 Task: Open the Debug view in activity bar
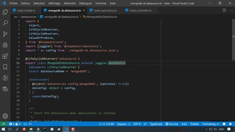pyautogui.click(x=5, y=45)
